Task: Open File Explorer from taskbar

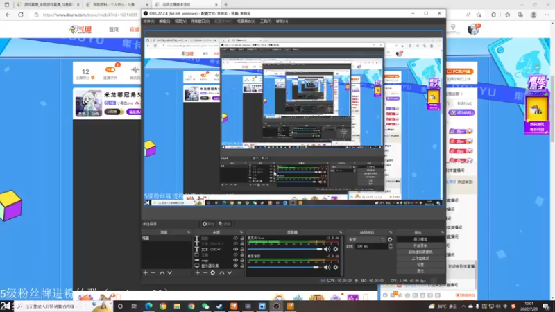Action: tap(177, 306)
